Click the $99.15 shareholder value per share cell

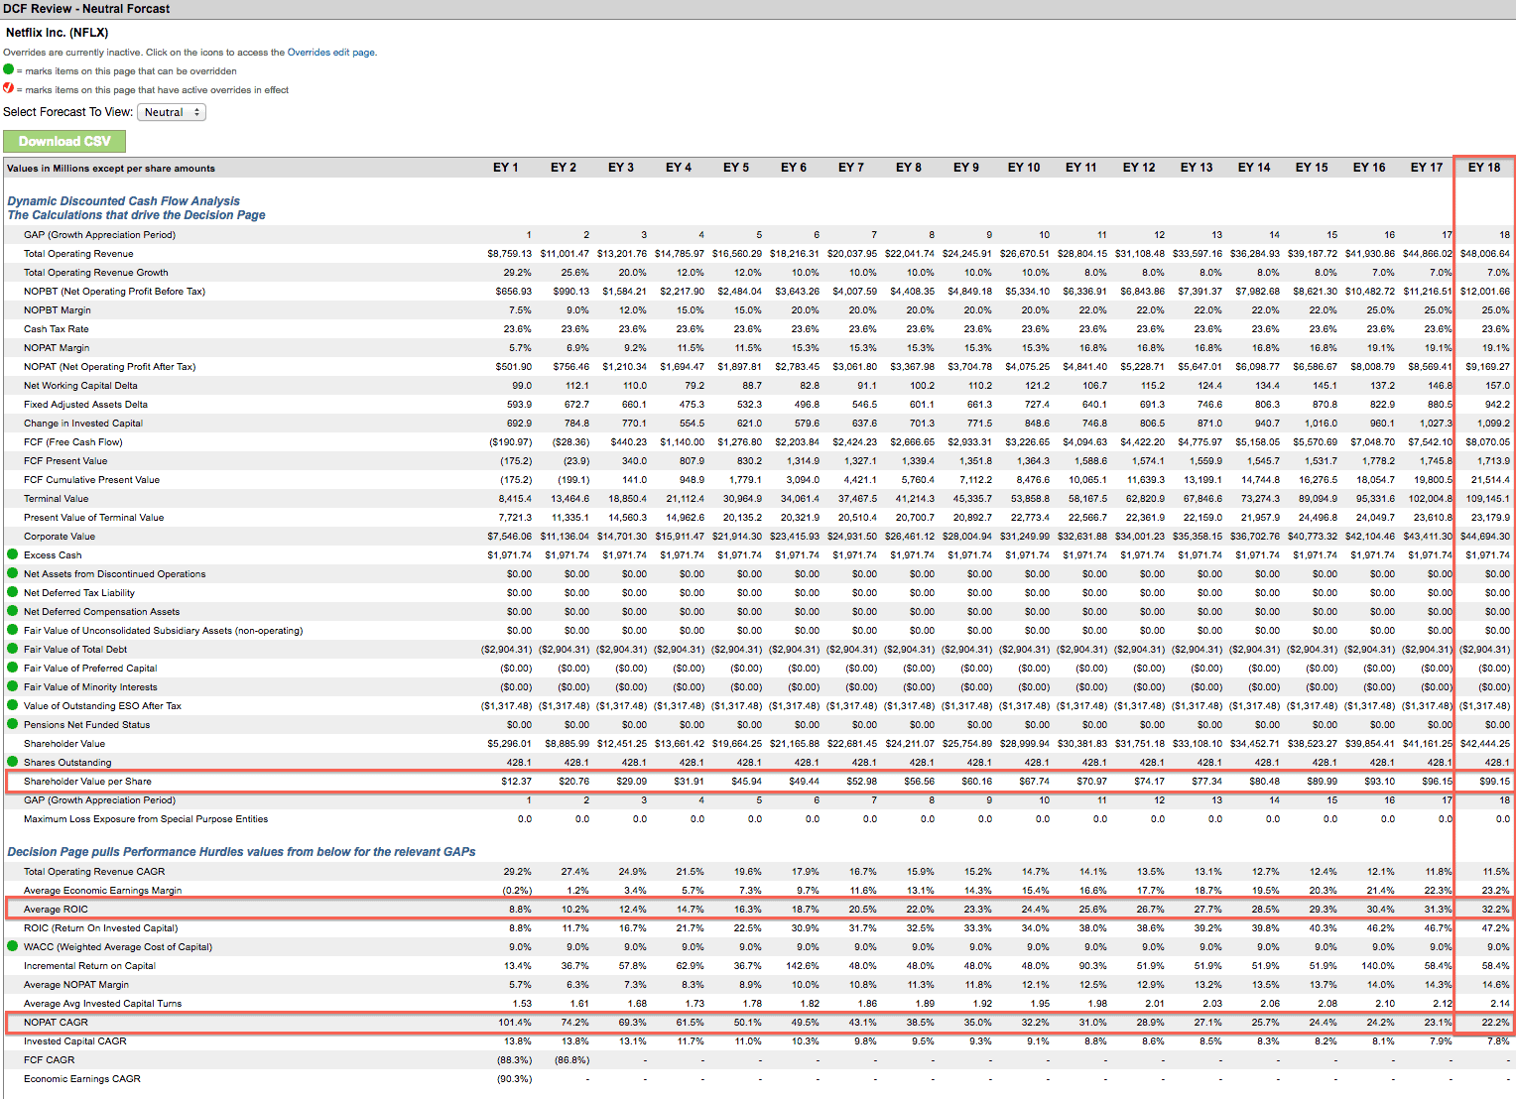click(1494, 782)
